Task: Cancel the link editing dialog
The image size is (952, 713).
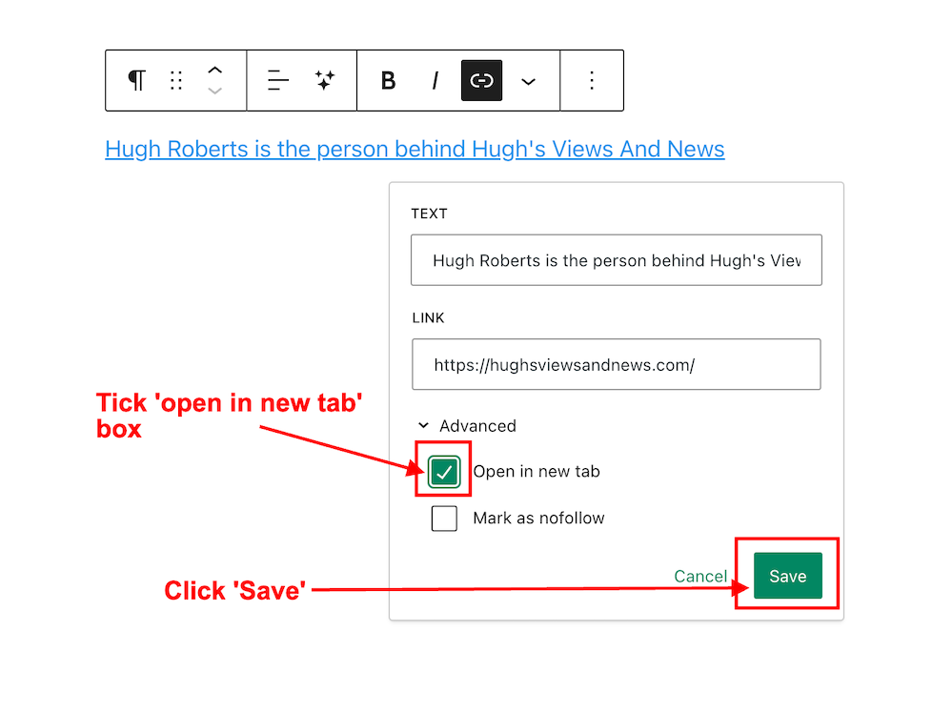Action: [700, 576]
